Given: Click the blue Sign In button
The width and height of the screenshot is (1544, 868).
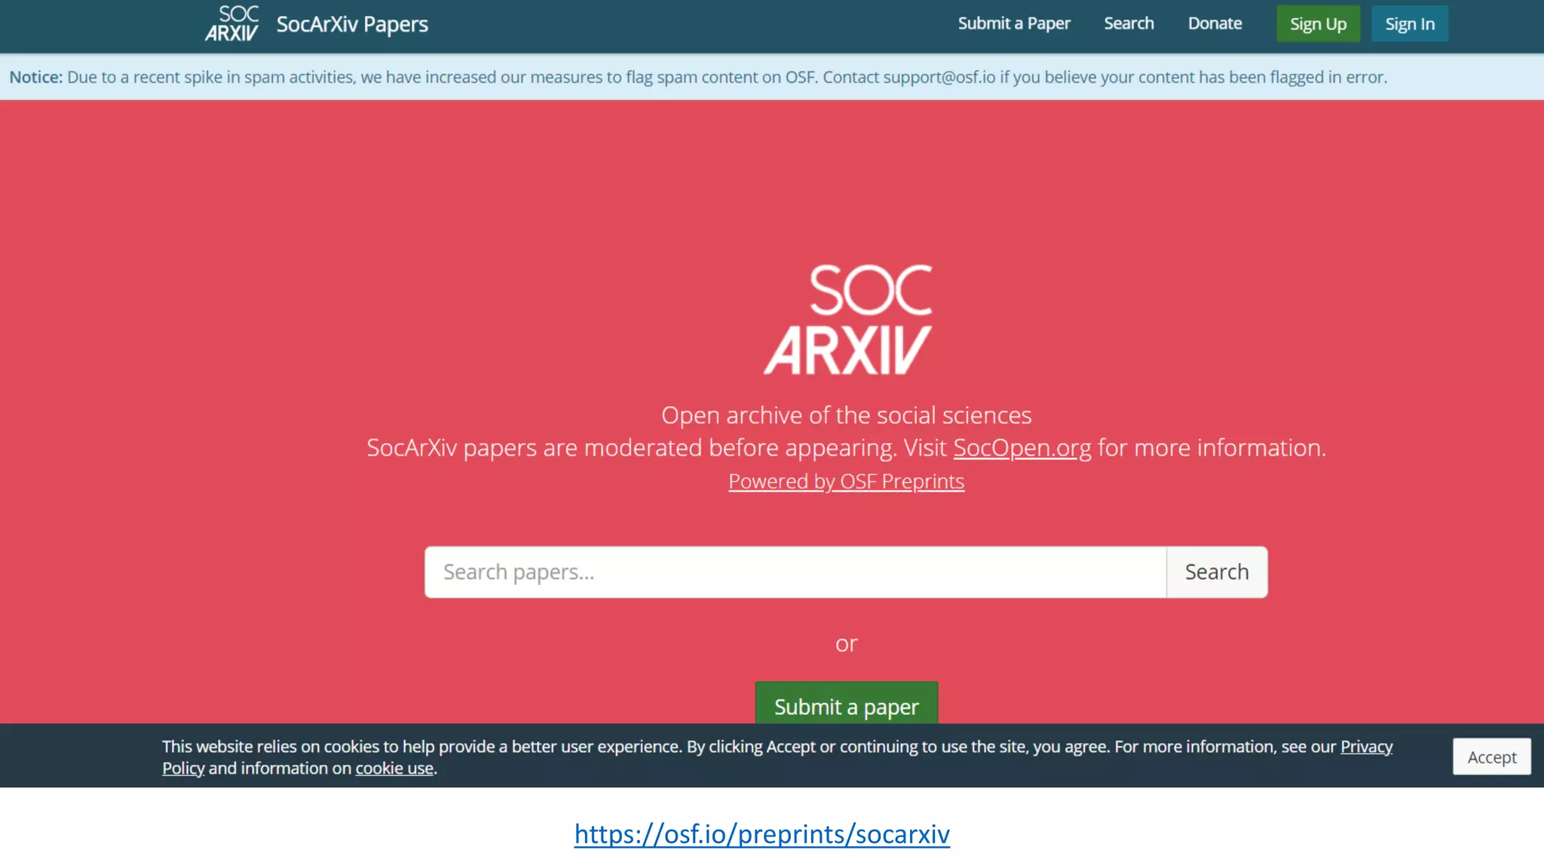Looking at the screenshot, I should [1410, 24].
